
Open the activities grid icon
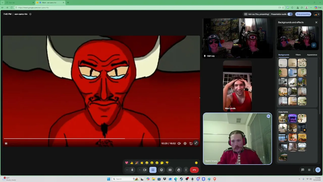pyautogui.click(x=309, y=170)
